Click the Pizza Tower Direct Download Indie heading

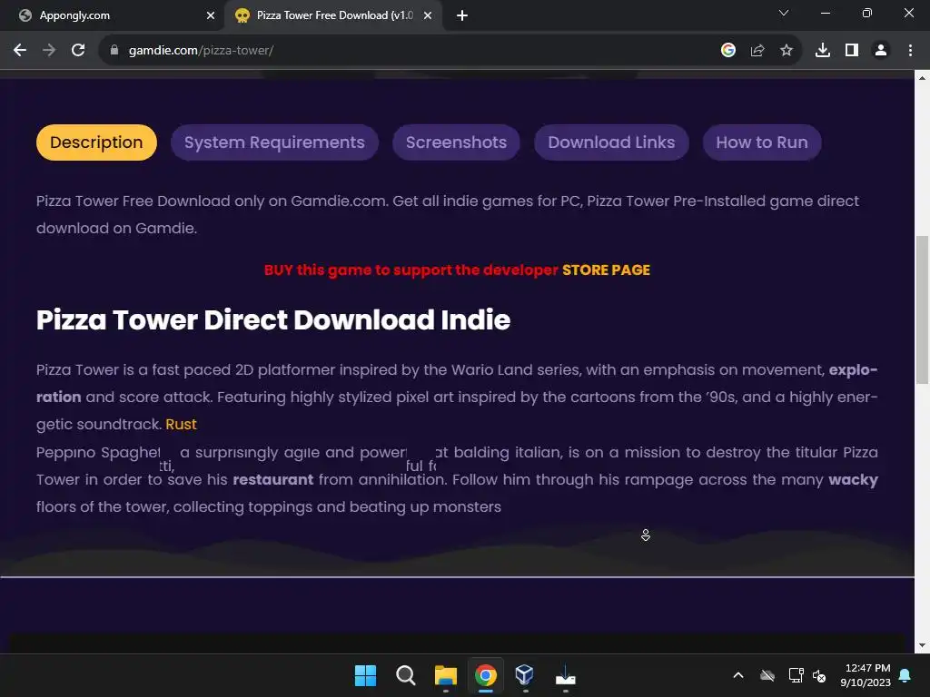[273, 320]
